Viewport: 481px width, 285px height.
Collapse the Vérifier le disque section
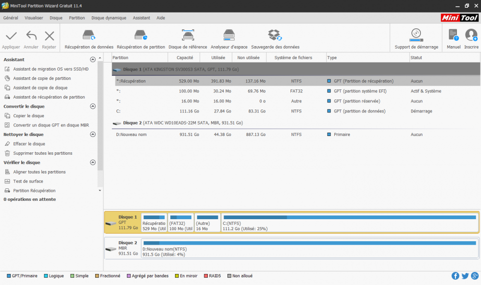point(93,162)
